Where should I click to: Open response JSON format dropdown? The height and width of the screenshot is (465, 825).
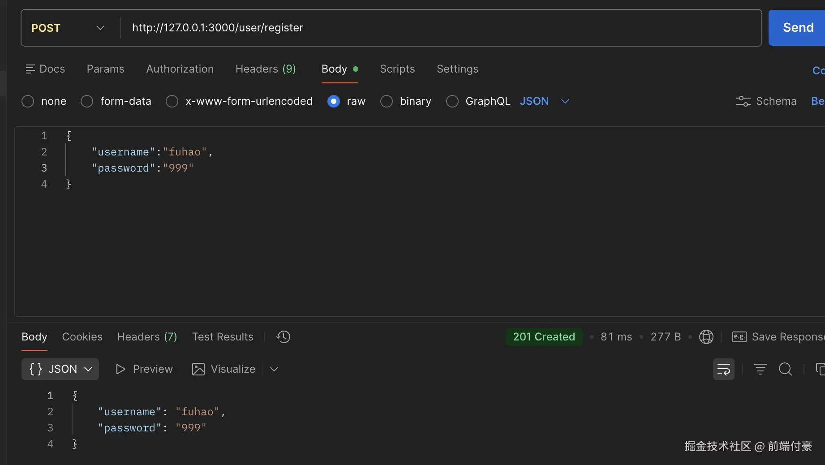tap(60, 369)
